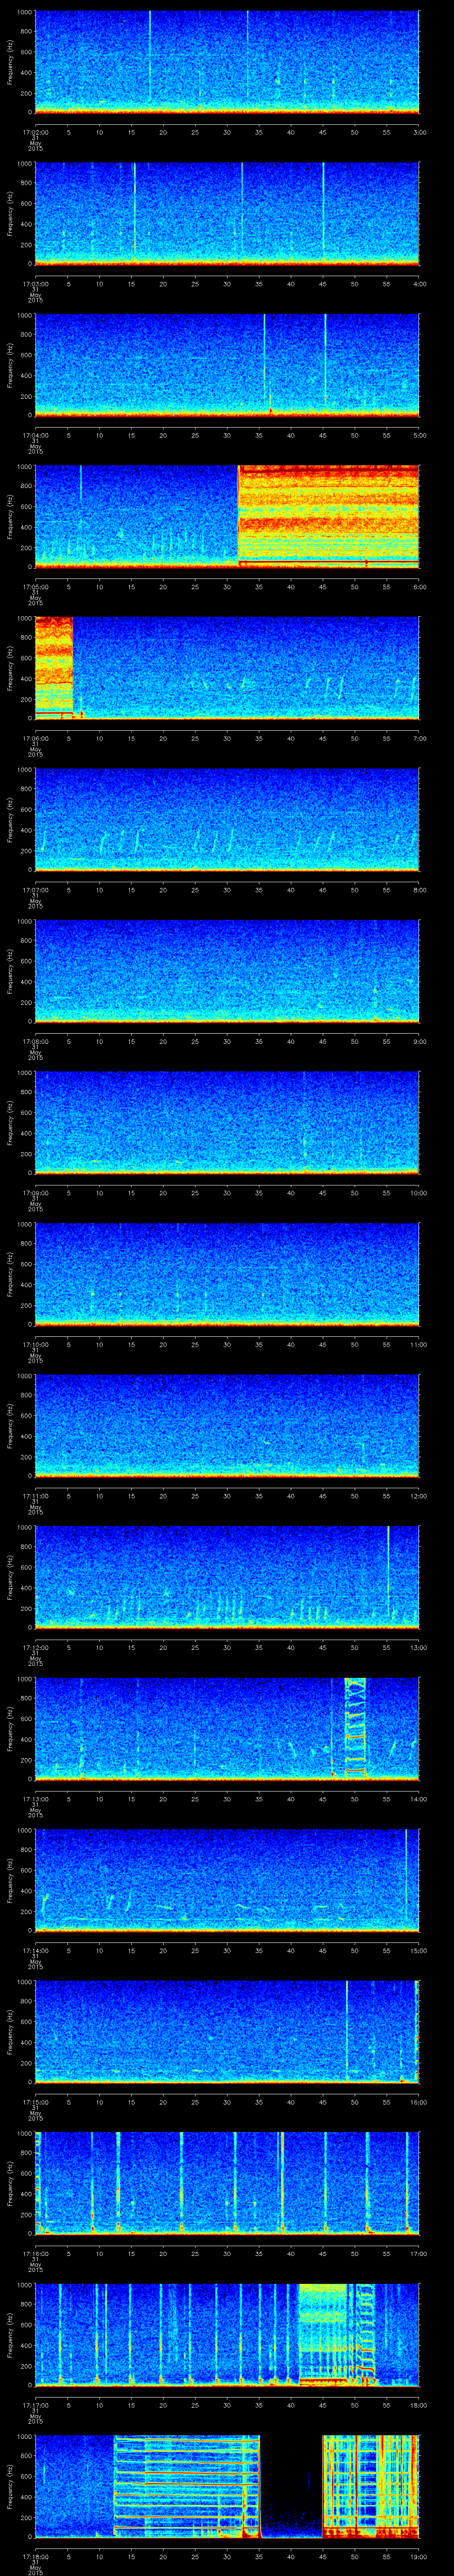
Task: Select the 17:12:00 spectrogram panel
Action: [227, 1577]
